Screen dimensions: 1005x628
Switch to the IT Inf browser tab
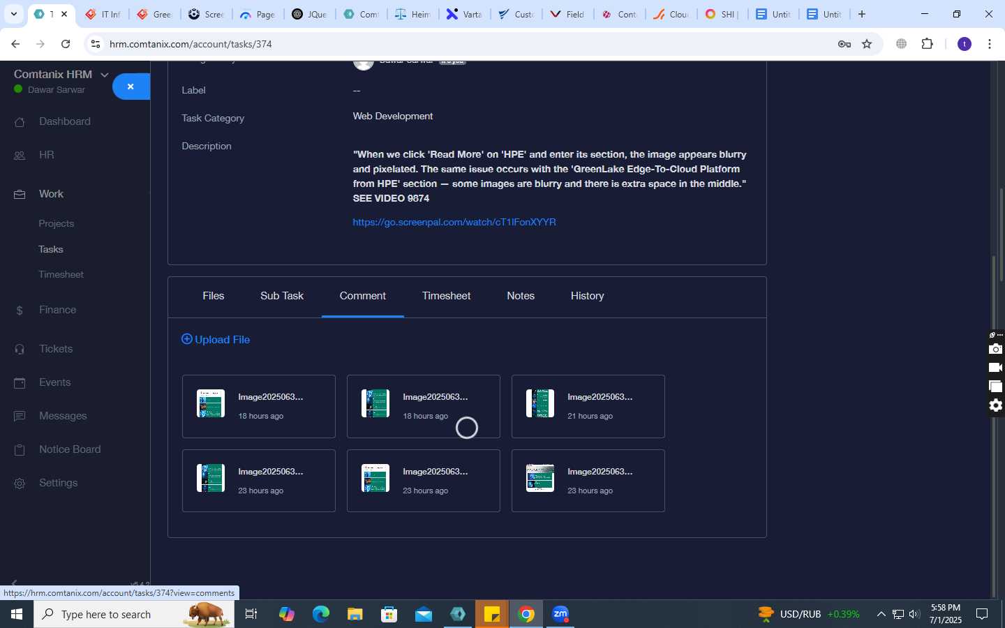point(103,14)
